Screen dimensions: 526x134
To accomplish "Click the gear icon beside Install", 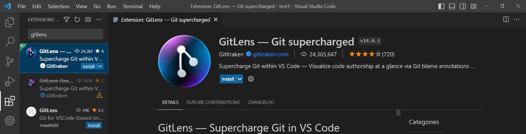I will coord(251,79).
